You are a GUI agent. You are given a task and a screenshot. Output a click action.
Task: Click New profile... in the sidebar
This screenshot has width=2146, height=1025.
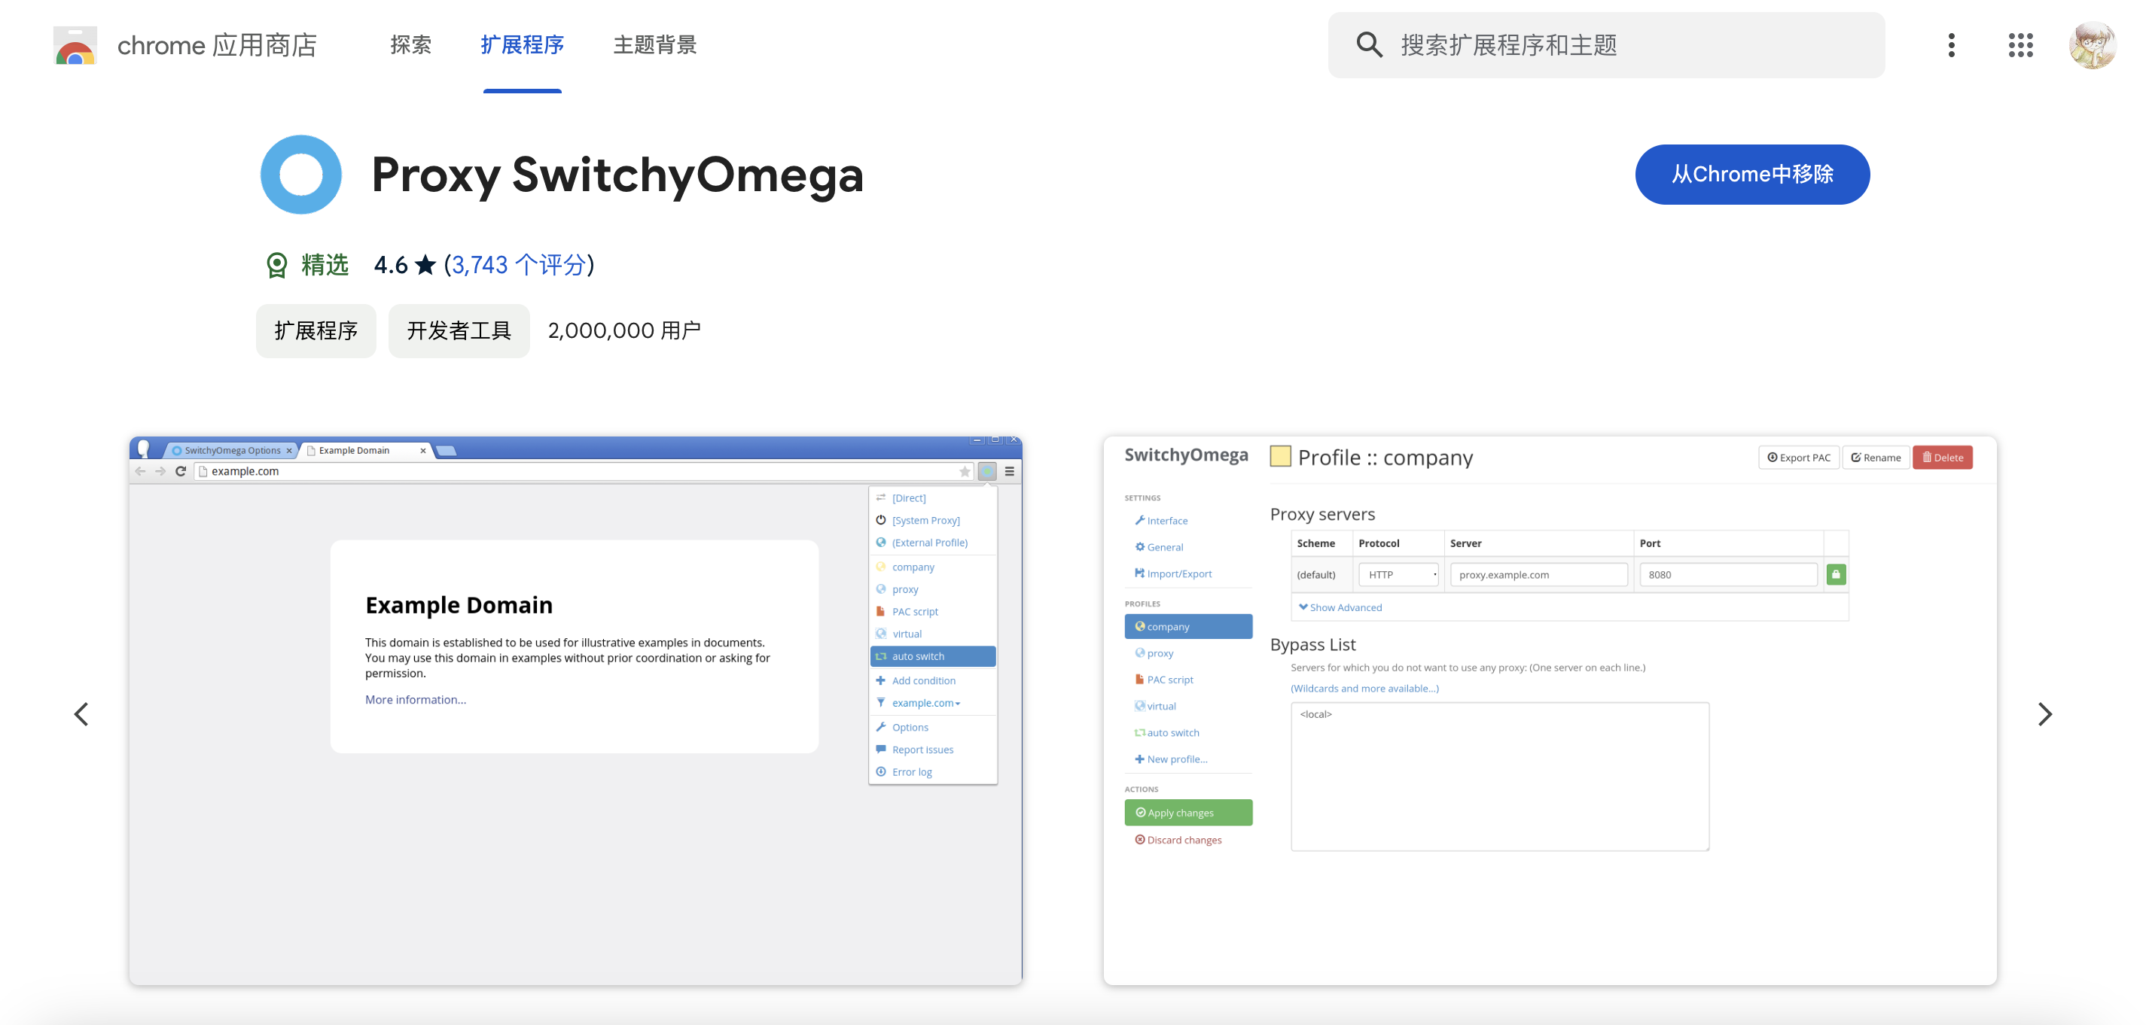[1170, 759]
